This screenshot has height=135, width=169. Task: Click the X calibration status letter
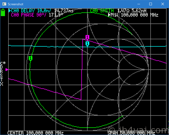[2, 84]
